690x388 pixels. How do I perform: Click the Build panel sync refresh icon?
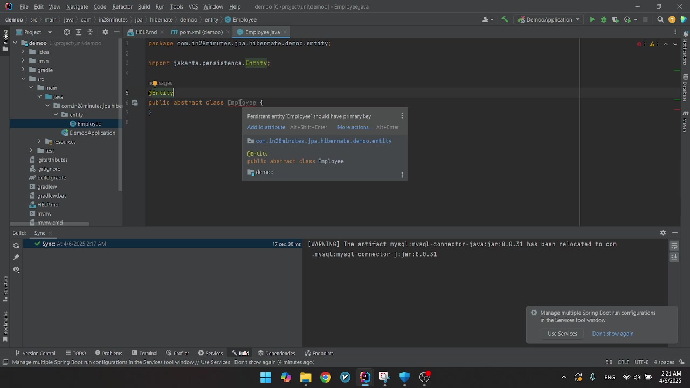click(16, 246)
